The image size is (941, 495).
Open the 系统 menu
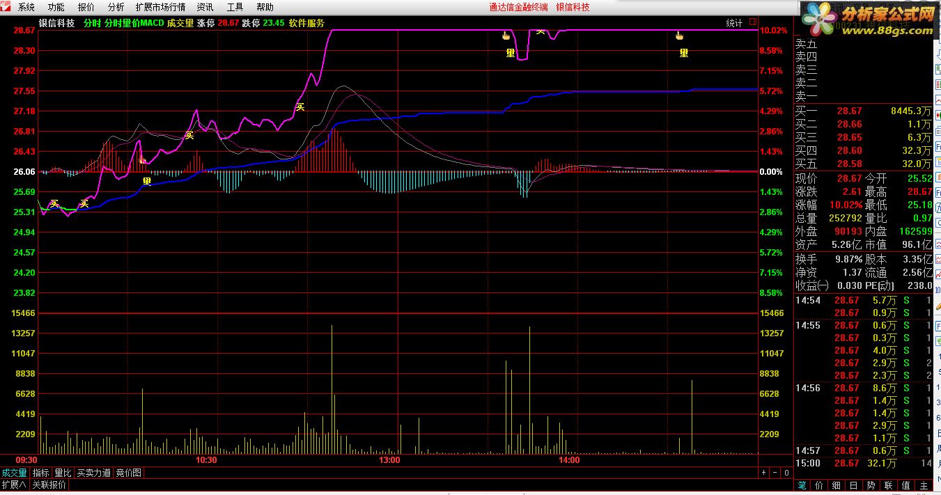(x=26, y=7)
